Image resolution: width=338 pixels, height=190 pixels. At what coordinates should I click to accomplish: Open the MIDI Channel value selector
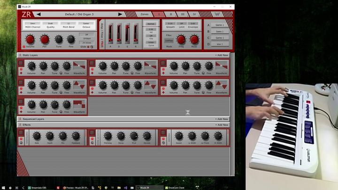32,23
